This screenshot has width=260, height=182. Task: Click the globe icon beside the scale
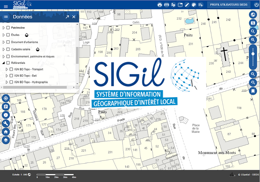[29, 175]
